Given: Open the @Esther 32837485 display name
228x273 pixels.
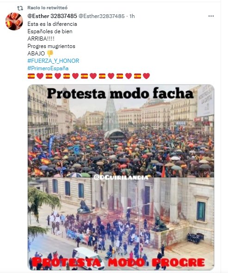Looking at the screenshot, I should [x=52, y=16].
